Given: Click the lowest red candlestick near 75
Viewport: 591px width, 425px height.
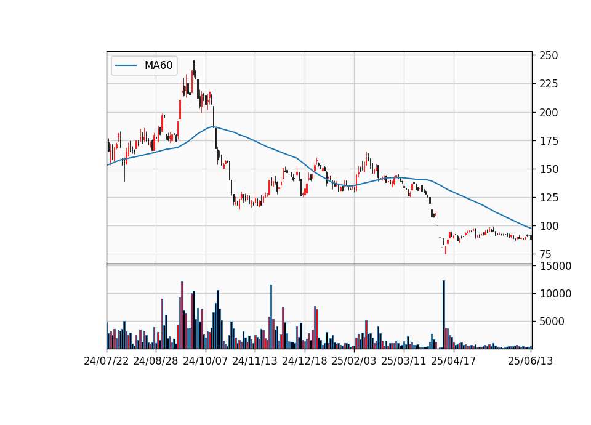Looking at the screenshot, I should tap(446, 251).
